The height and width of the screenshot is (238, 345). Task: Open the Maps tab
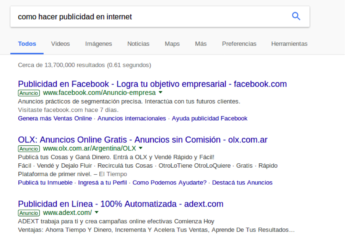172,44
